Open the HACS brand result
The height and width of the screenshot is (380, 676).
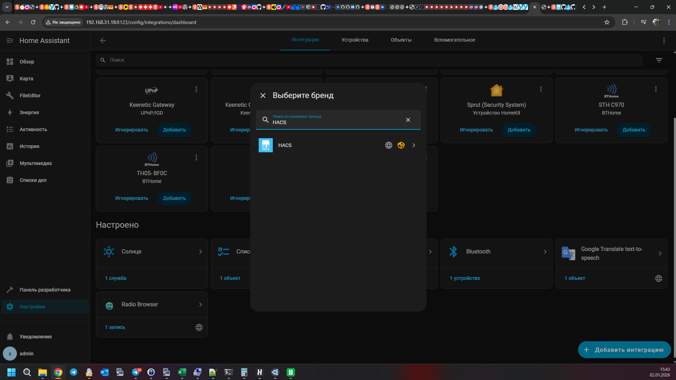point(285,145)
